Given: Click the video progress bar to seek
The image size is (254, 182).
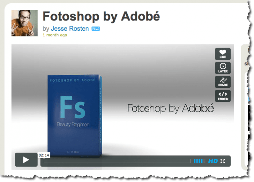Looking at the screenshot, I should pos(117,161).
